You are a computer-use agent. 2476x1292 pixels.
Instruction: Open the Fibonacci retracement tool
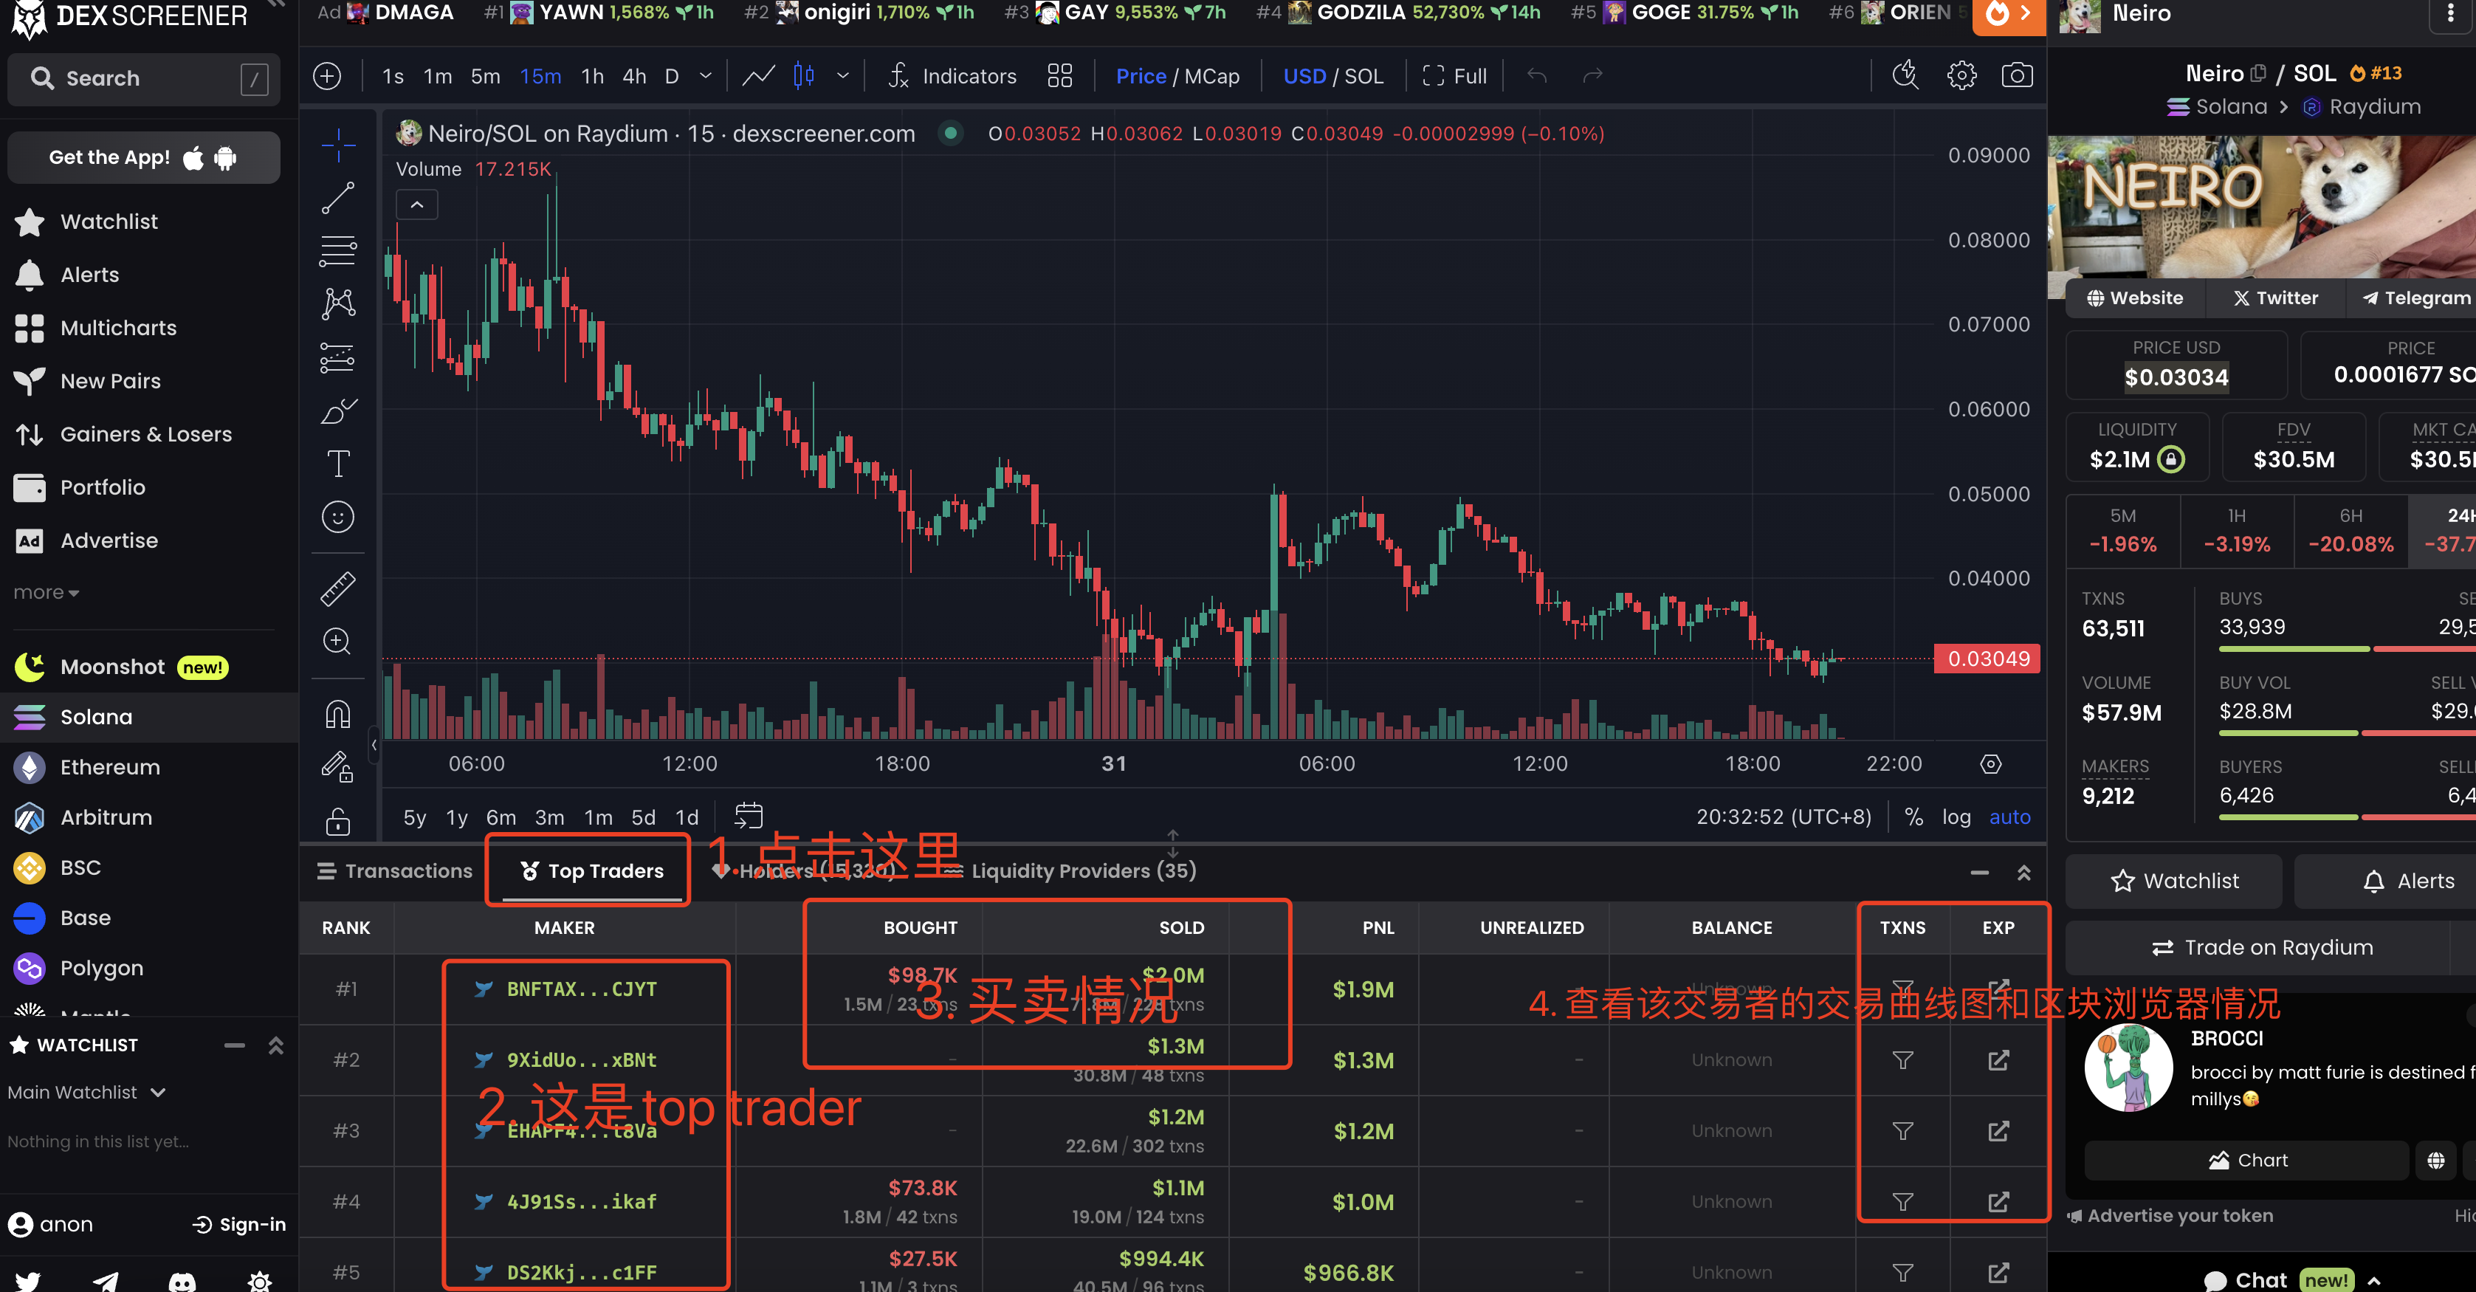[x=337, y=251]
